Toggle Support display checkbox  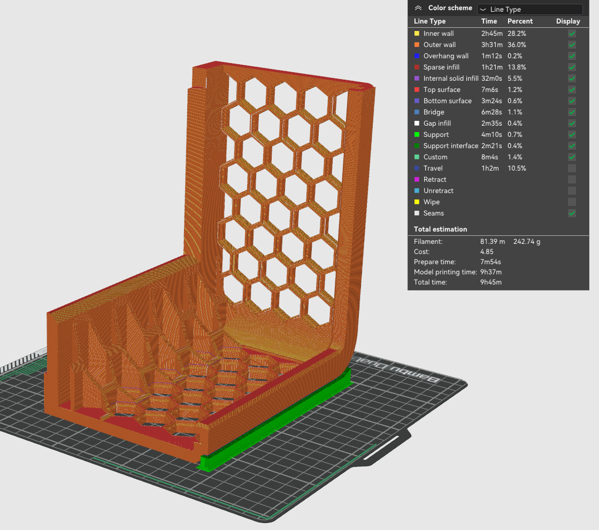[572, 135]
